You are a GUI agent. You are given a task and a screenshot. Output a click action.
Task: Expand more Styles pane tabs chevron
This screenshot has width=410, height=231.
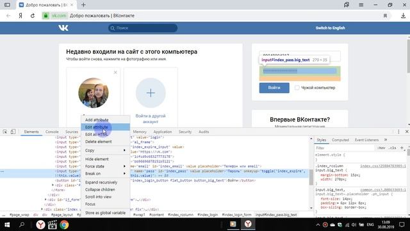(x=386, y=140)
